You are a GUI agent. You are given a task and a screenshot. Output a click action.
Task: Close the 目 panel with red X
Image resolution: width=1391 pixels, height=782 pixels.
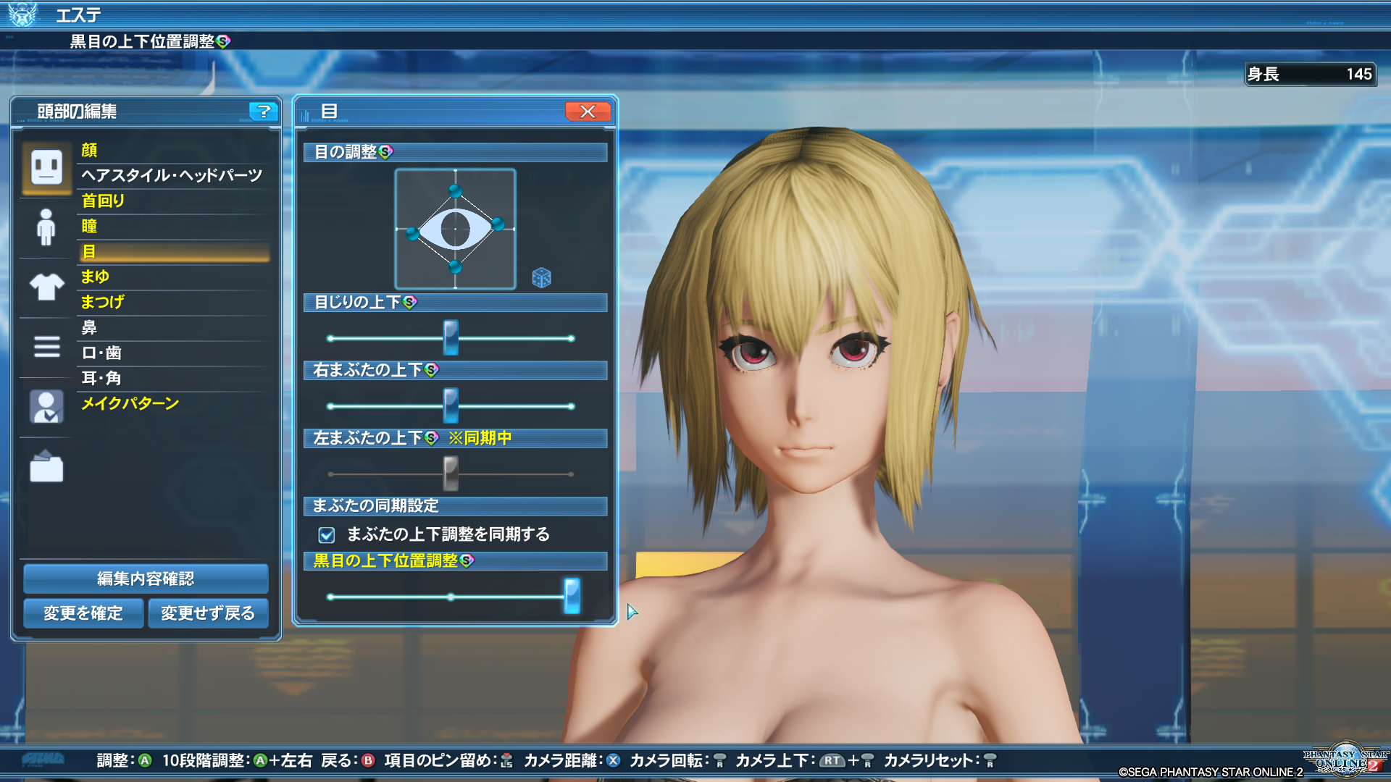pyautogui.click(x=588, y=112)
